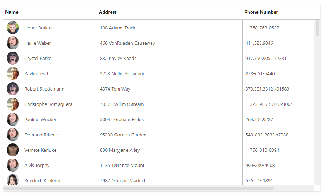Open Robert Stiedemann's avatar picture
Image resolution: width=324 pixels, height=195 pixels.
(x=13, y=89)
